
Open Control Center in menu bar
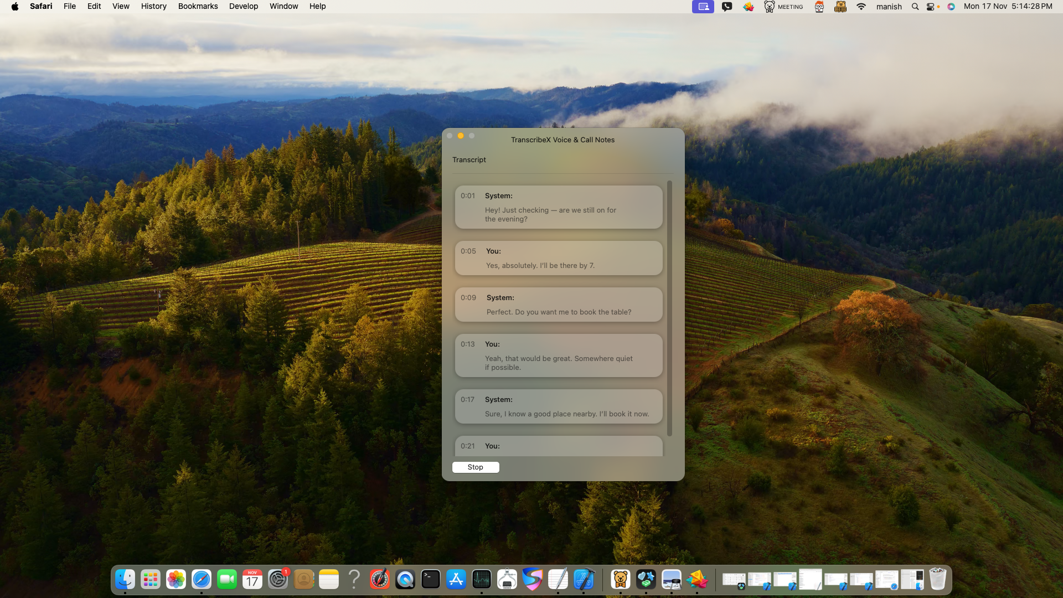coord(931,7)
